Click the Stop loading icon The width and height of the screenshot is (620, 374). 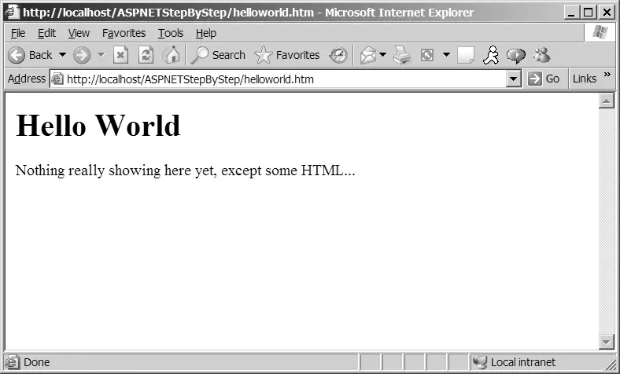point(120,55)
